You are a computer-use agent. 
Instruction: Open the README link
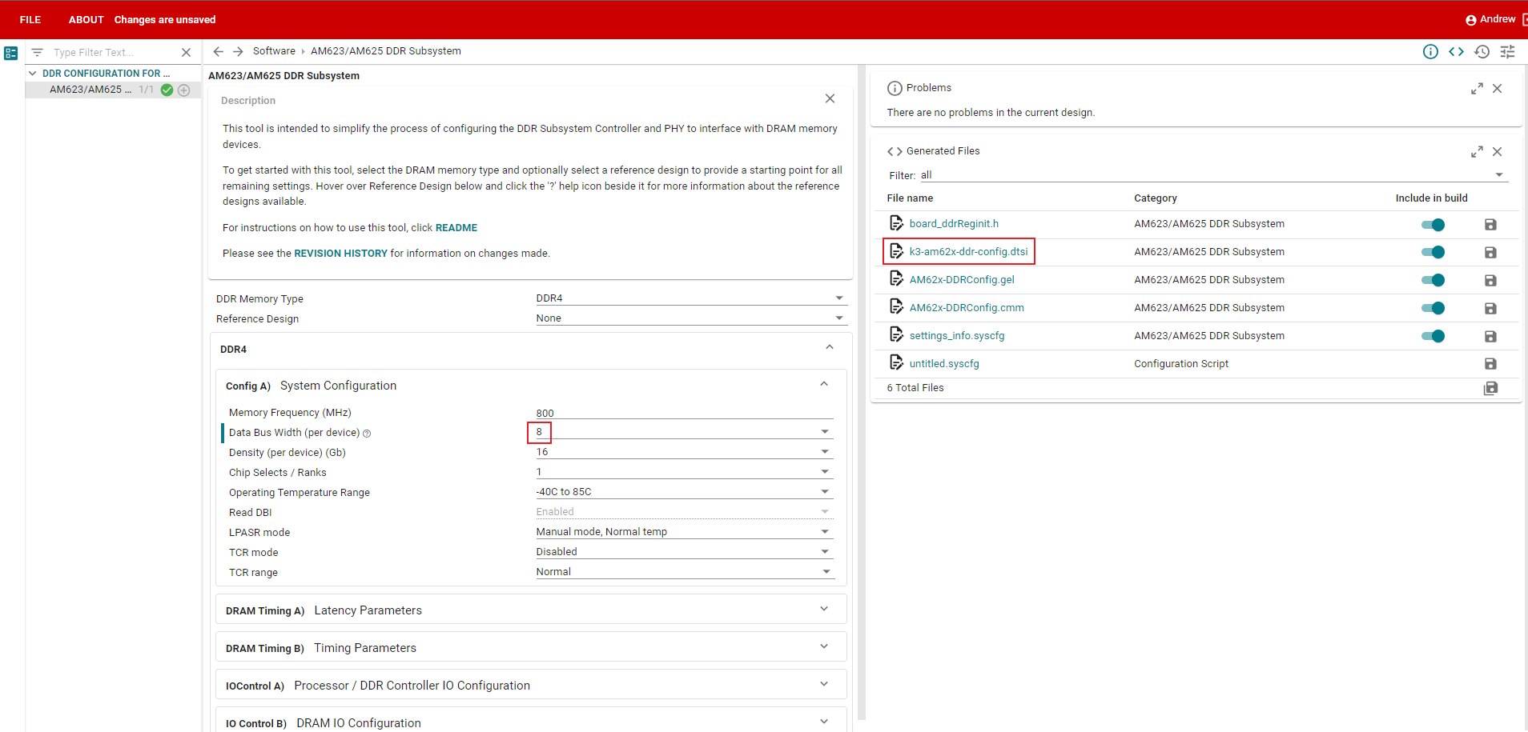click(x=456, y=228)
